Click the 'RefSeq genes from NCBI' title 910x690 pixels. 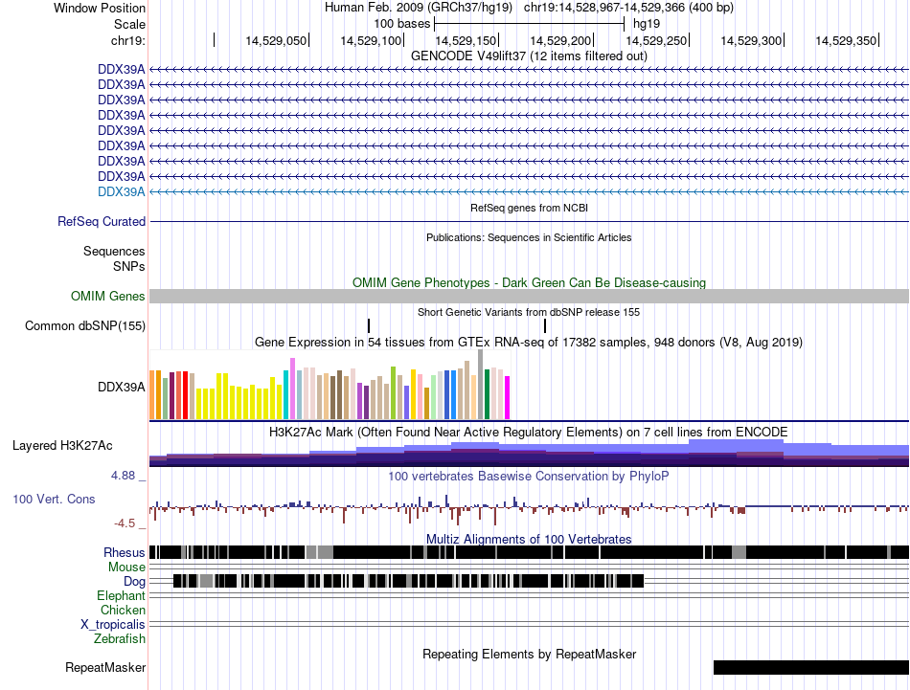[529, 208]
